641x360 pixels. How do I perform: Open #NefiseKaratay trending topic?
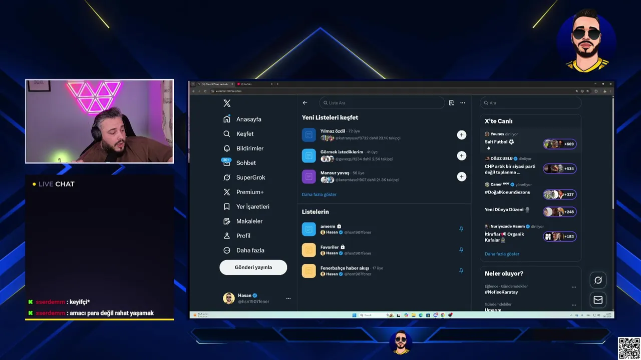(x=501, y=292)
